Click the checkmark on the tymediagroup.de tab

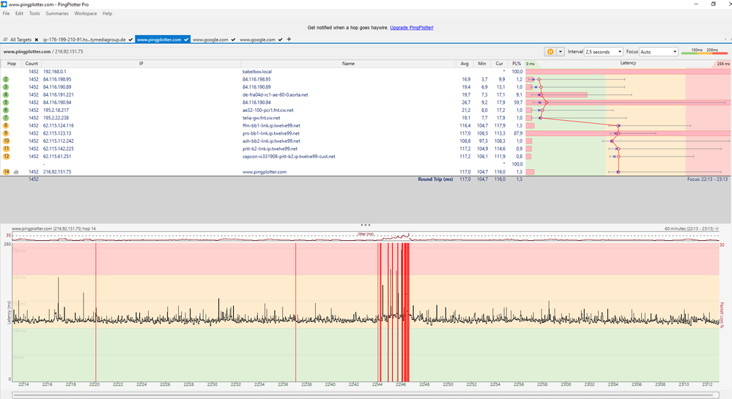[x=130, y=40]
